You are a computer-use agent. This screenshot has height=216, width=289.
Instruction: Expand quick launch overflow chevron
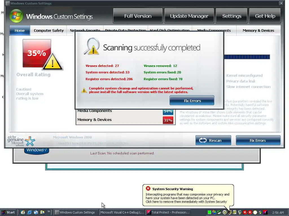(49, 211)
